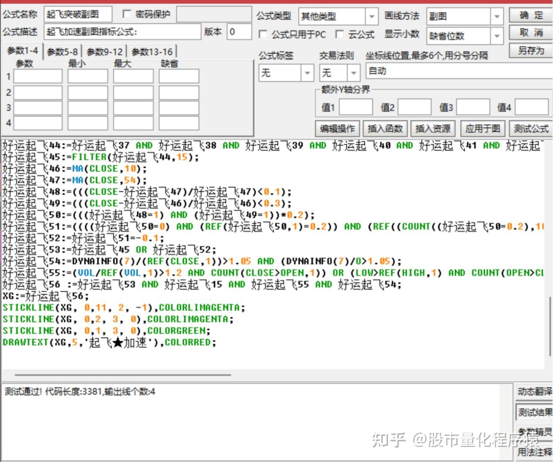Toggle the 密码保护 checkbox
The height and width of the screenshot is (462, 553).
tap(127, 14)
